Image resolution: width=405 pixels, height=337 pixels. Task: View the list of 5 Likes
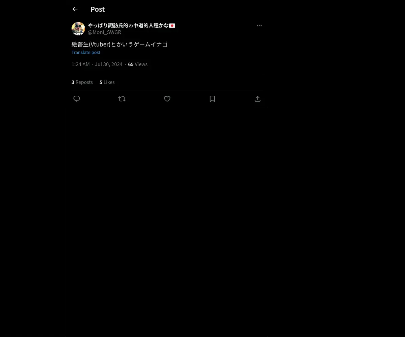tap(107, 82)
